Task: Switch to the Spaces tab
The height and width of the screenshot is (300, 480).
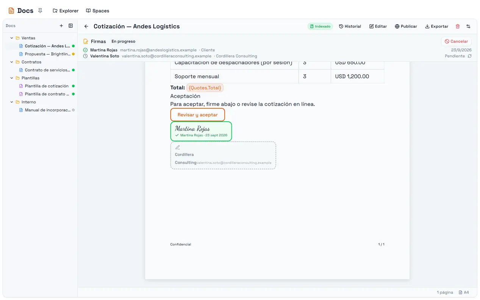Action: point(97,11)
